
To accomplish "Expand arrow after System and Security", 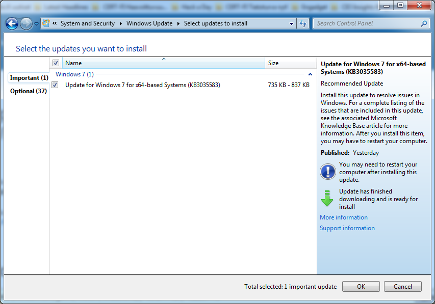I will coord(121,24).
